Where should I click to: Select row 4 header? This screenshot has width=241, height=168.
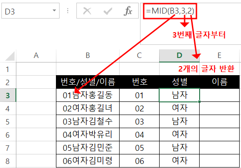click(x=8, y=109)
